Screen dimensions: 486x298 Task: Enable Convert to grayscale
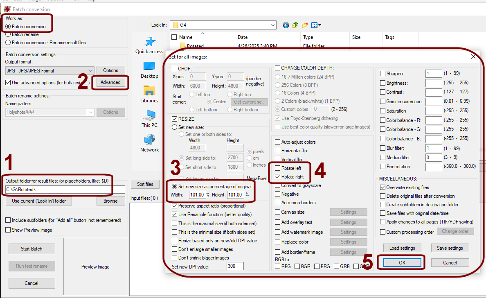click(278, 185)
